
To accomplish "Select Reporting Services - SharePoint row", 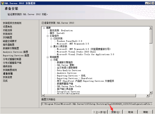I will coord(75,79).
